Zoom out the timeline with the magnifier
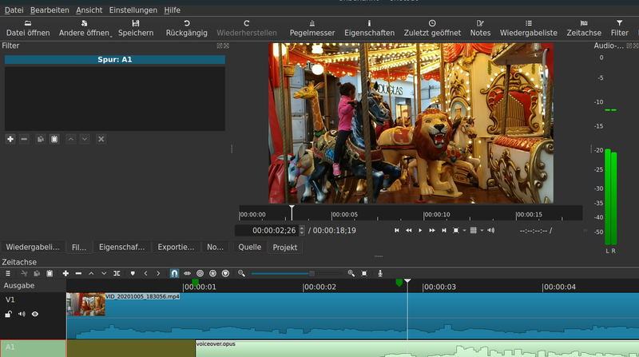The image size is (639, 357). [x=241, y=273]
